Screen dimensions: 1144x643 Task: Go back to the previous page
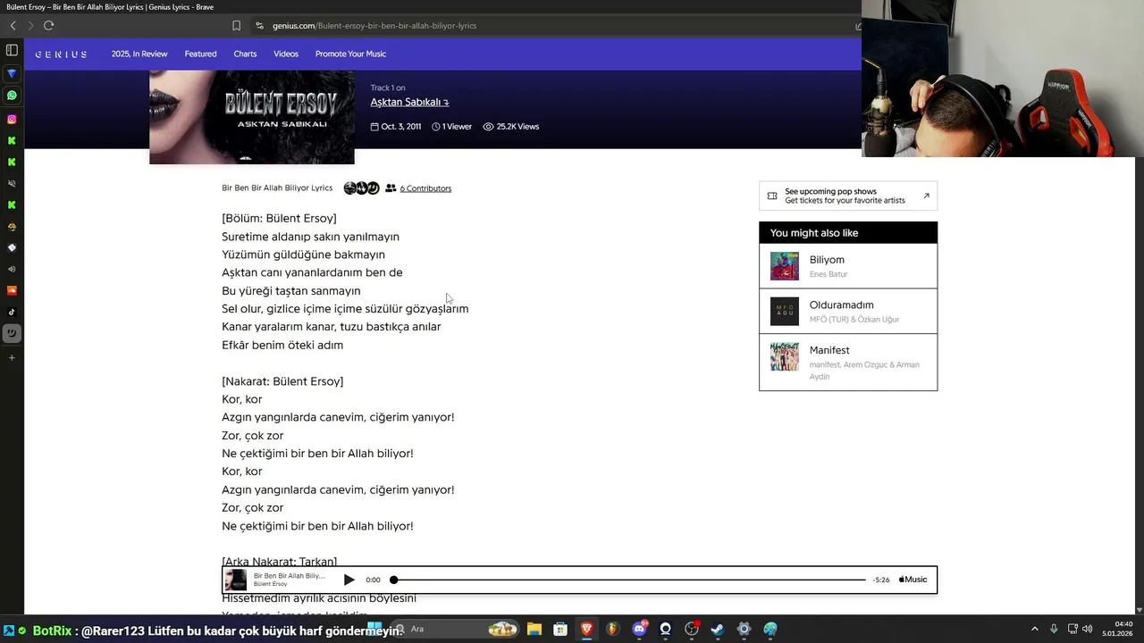click(x=13, y=25)
